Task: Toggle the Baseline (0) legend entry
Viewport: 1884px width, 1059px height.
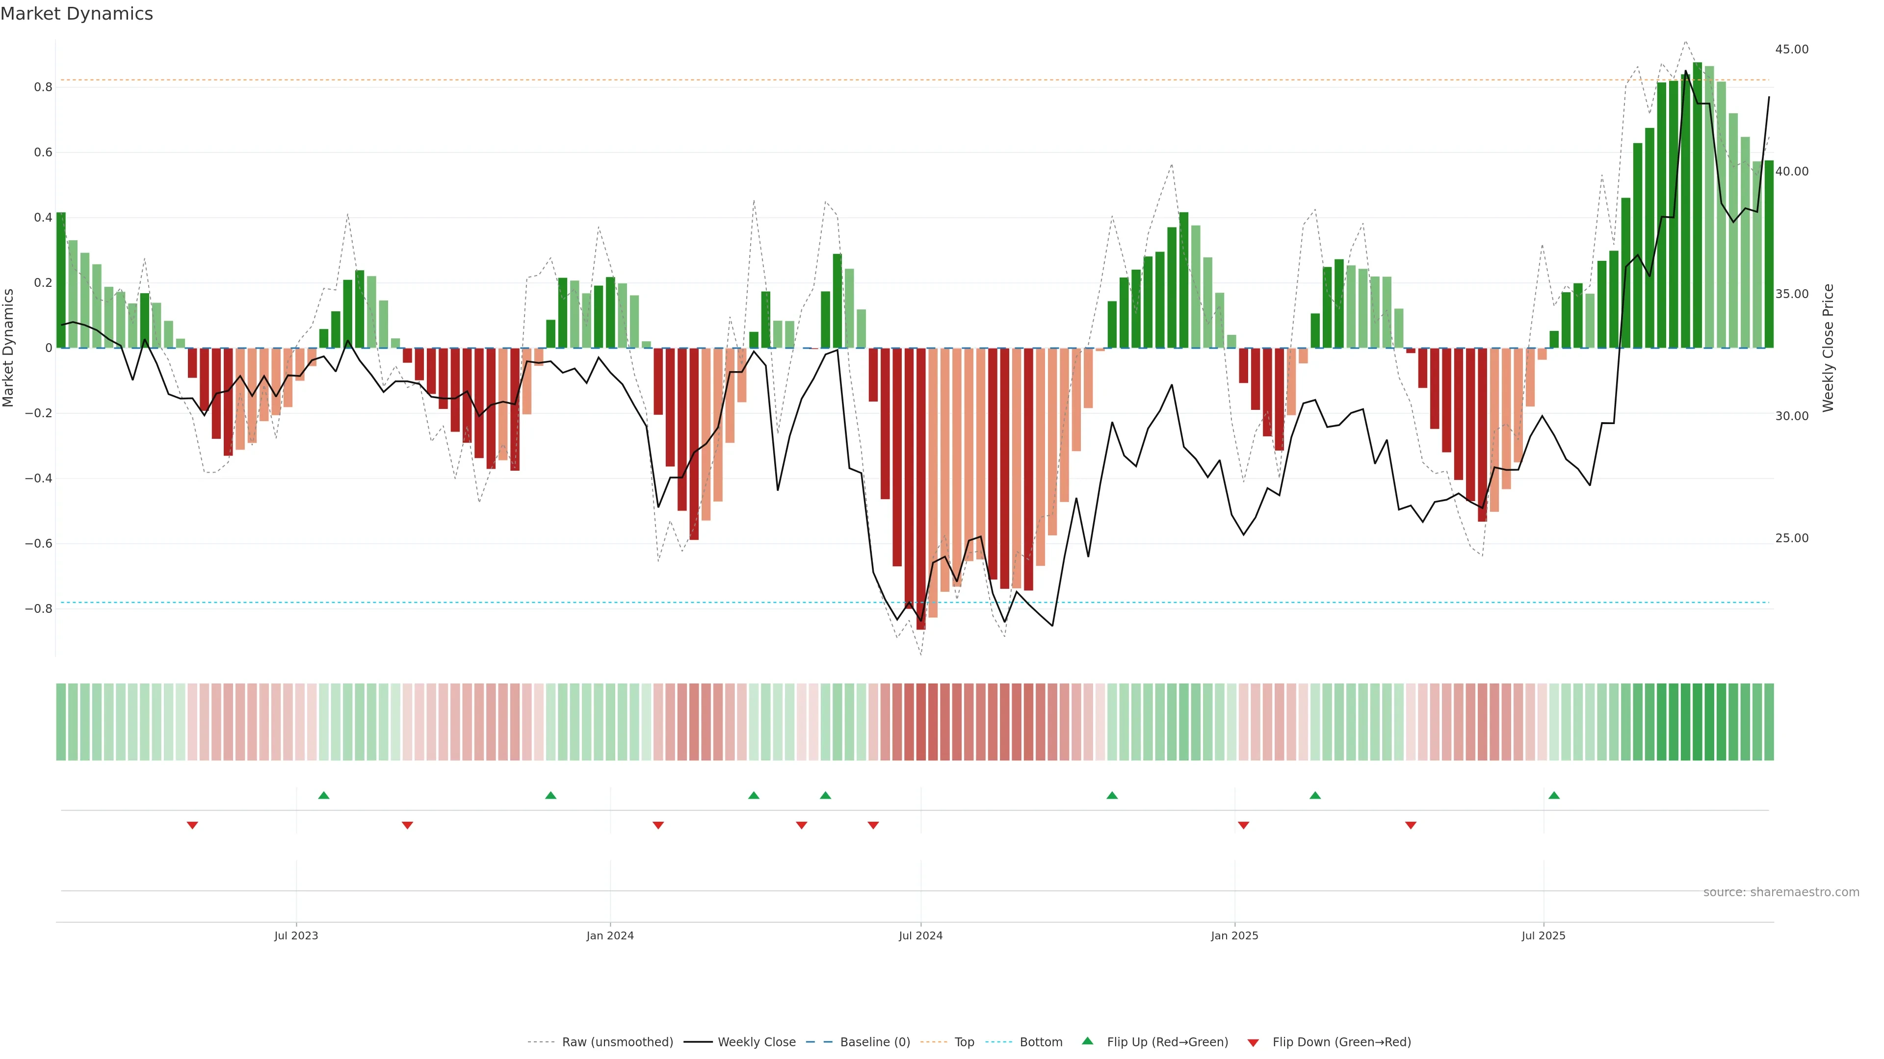Action: click(x=875, y=1041)
